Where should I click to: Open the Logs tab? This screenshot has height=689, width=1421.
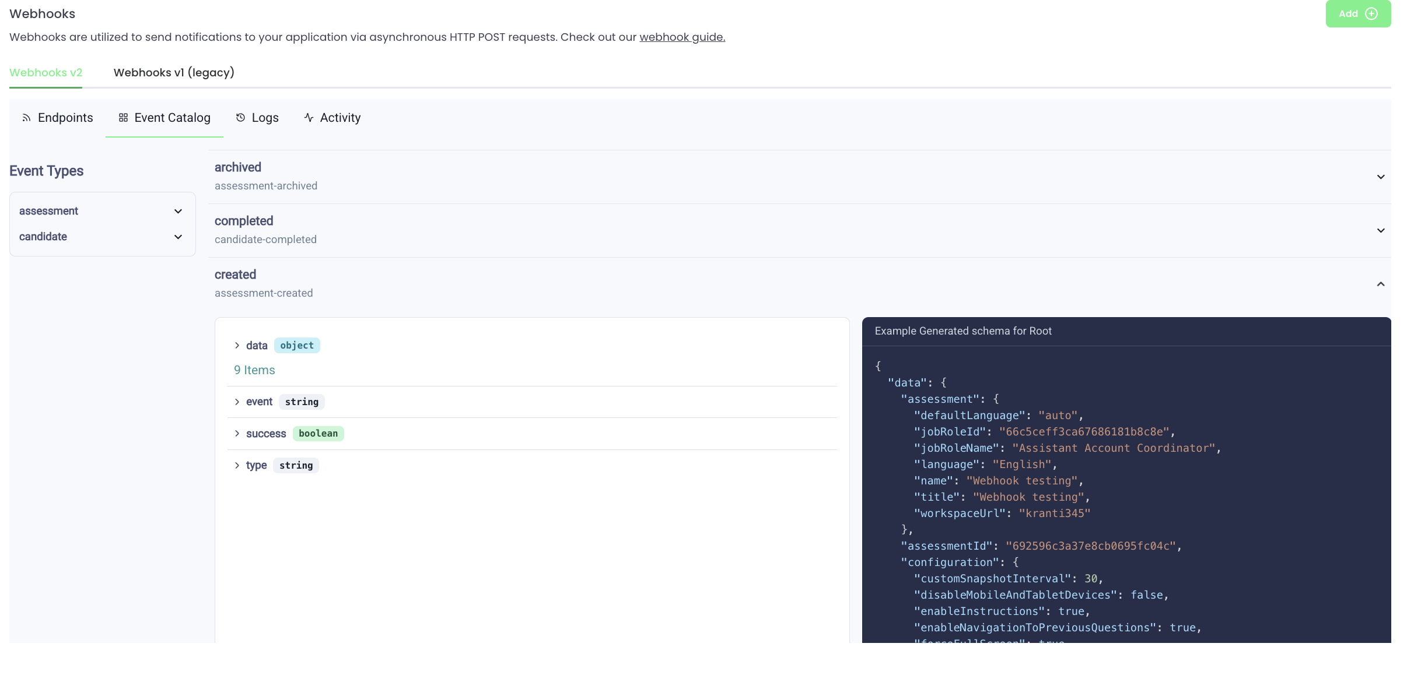click(265, 118)
